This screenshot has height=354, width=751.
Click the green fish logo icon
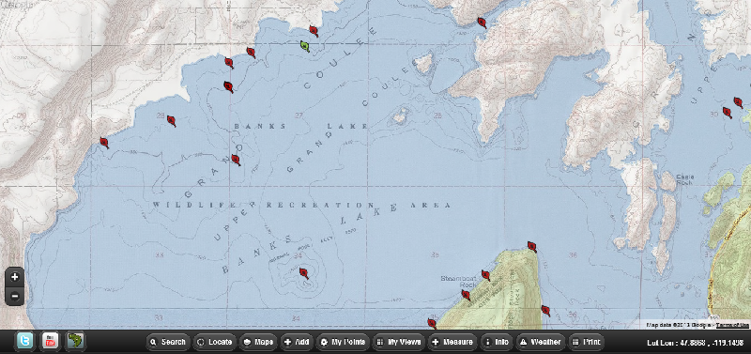pyautogui.click(x=75, y=341)
